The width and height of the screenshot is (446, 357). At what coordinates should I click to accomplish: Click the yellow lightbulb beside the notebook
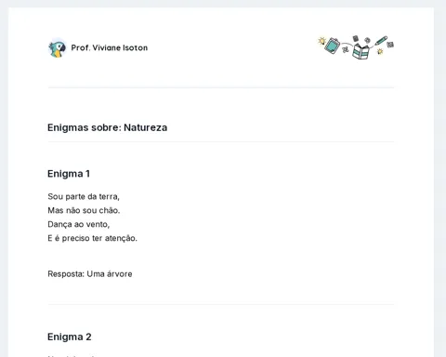click(321, 41)
